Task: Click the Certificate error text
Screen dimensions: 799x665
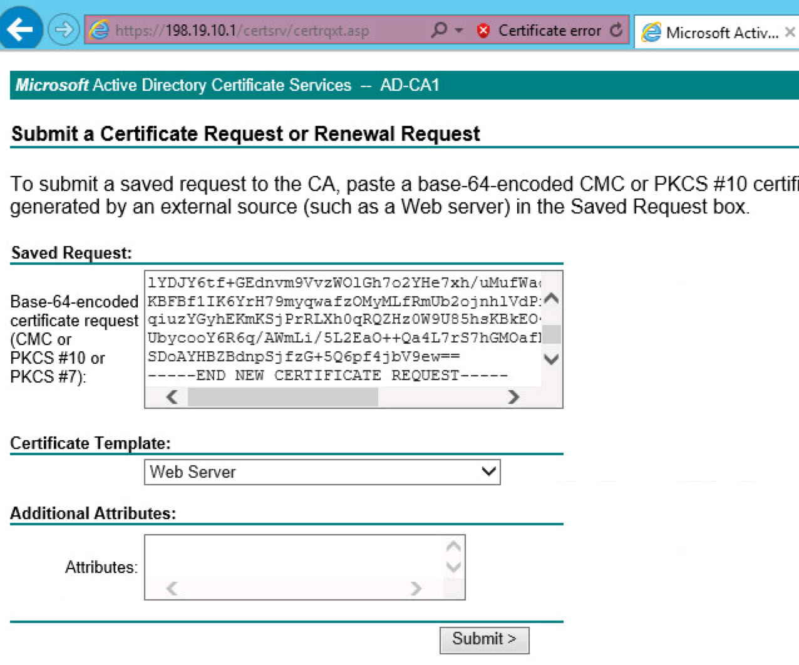Action: pyautogui.click(x=549, y=31)
